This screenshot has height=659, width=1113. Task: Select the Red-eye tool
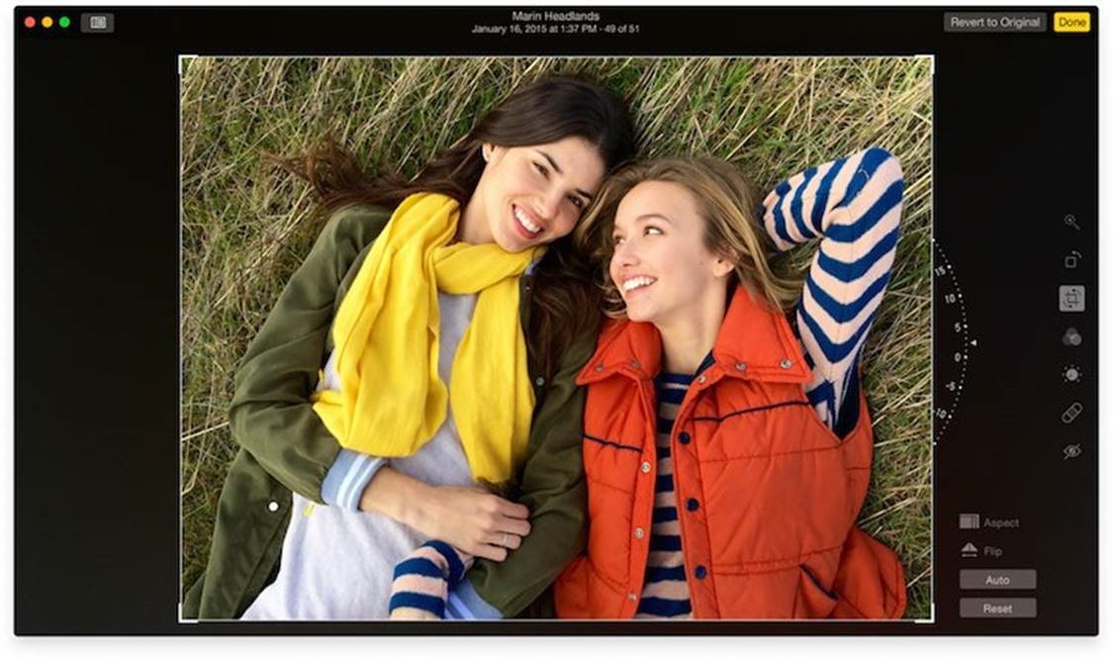tap(1071, 451)
